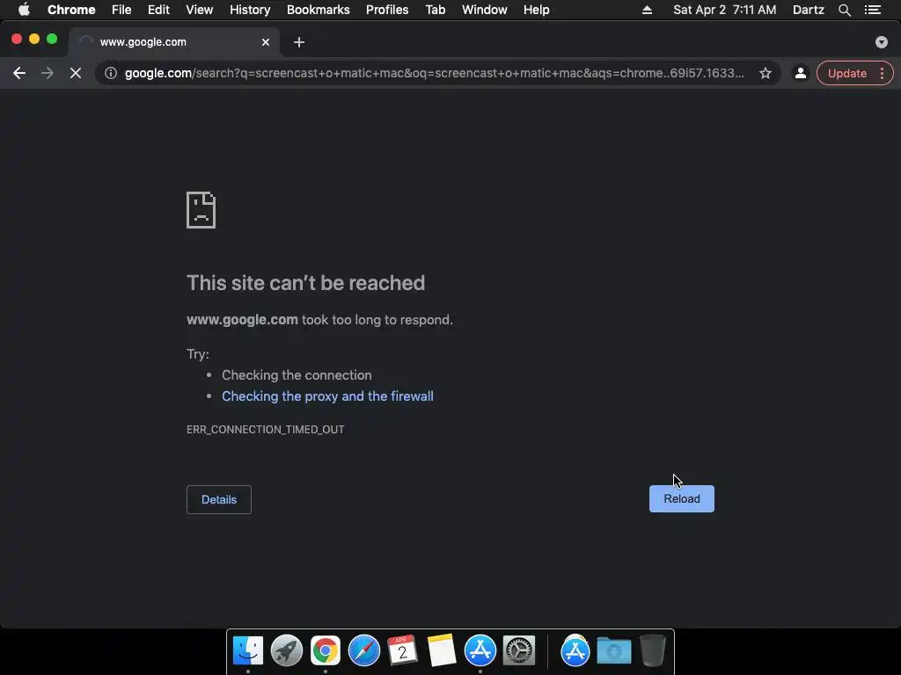Open the right App Store icon past the Dock divider
901x675 pixels.
[575, 651]
